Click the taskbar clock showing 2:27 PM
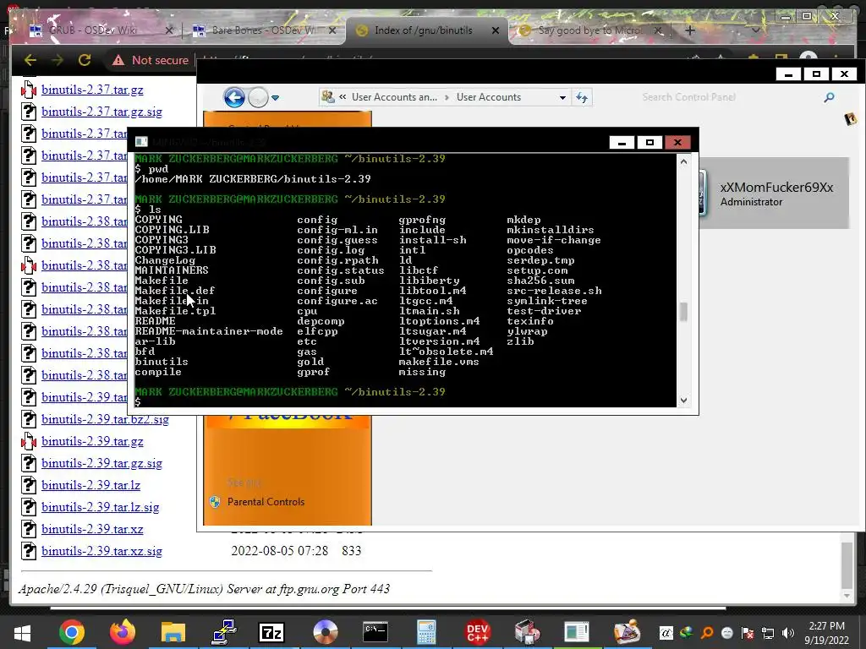Image resolution: width=866 pixels, height=649 pixels. tap(827, 633)
